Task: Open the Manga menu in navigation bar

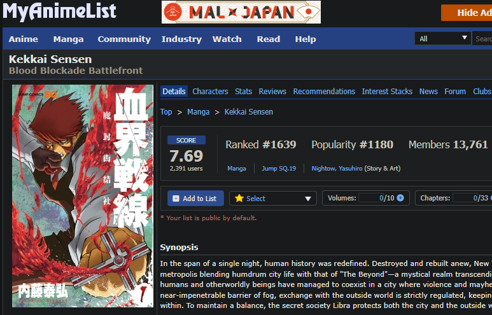Action: coord(68,39)
